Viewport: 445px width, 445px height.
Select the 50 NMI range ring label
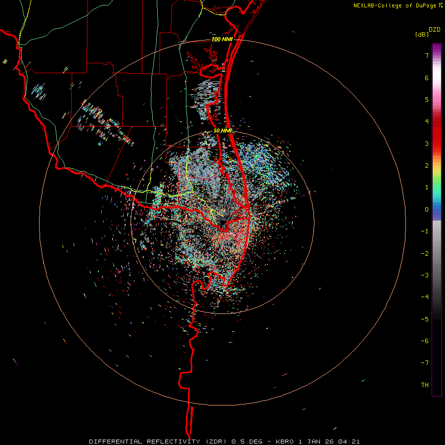tap(223, 131)
